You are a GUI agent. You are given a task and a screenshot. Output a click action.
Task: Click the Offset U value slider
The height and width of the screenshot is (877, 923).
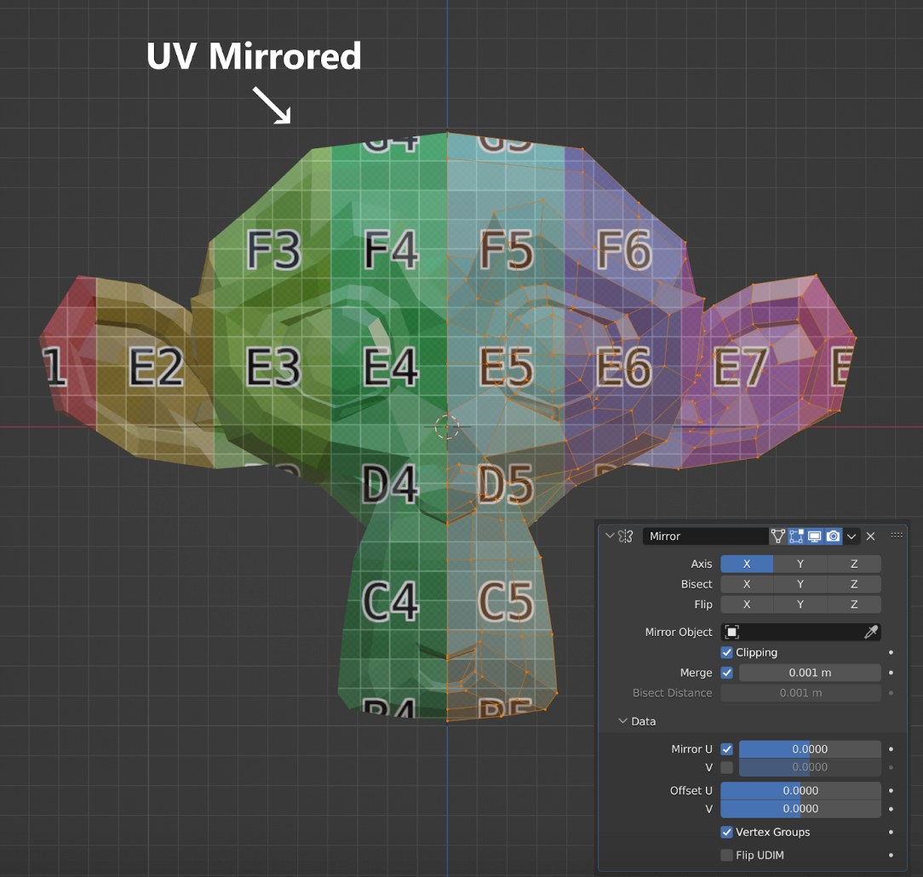pos(800,790)
